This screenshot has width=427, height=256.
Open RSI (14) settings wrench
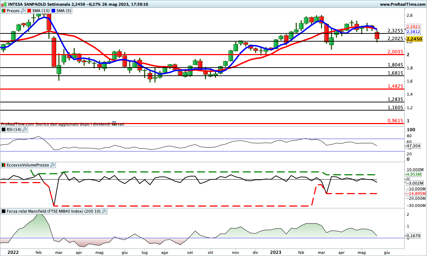point(25,129)
